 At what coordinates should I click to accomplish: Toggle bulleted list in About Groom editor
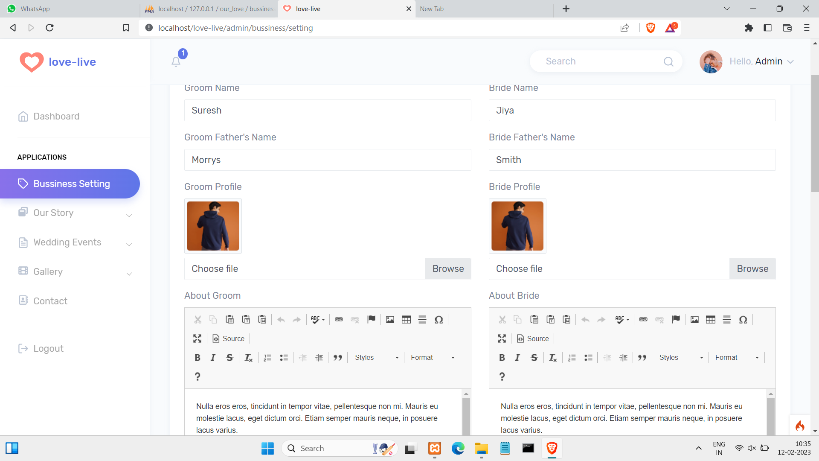(284, 358)
